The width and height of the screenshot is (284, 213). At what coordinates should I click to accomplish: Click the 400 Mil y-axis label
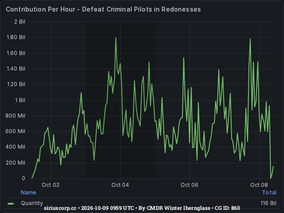pos(16,147)
